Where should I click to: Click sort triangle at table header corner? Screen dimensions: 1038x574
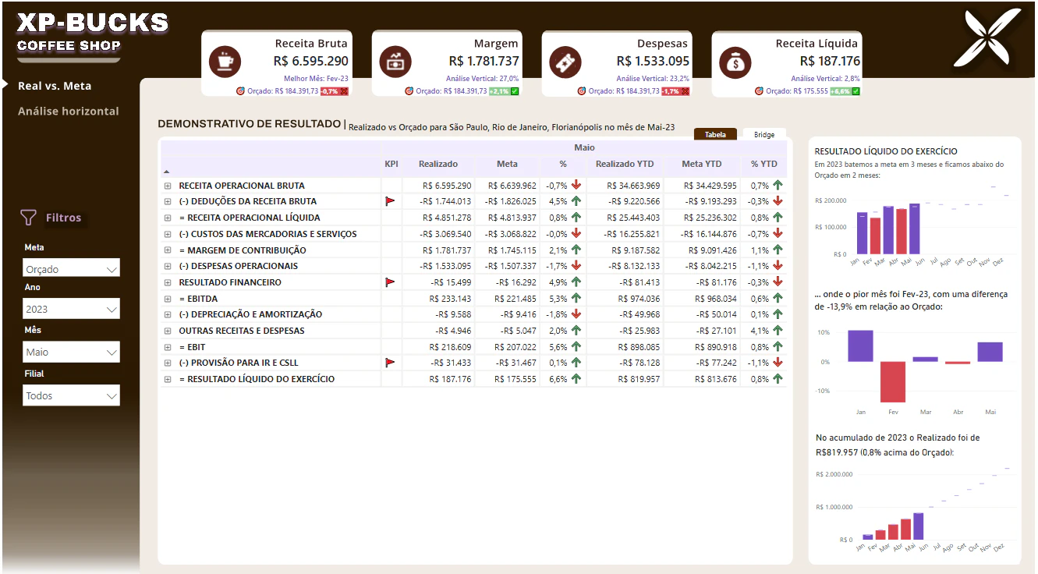pyautogui.click(x=166, y=172)
